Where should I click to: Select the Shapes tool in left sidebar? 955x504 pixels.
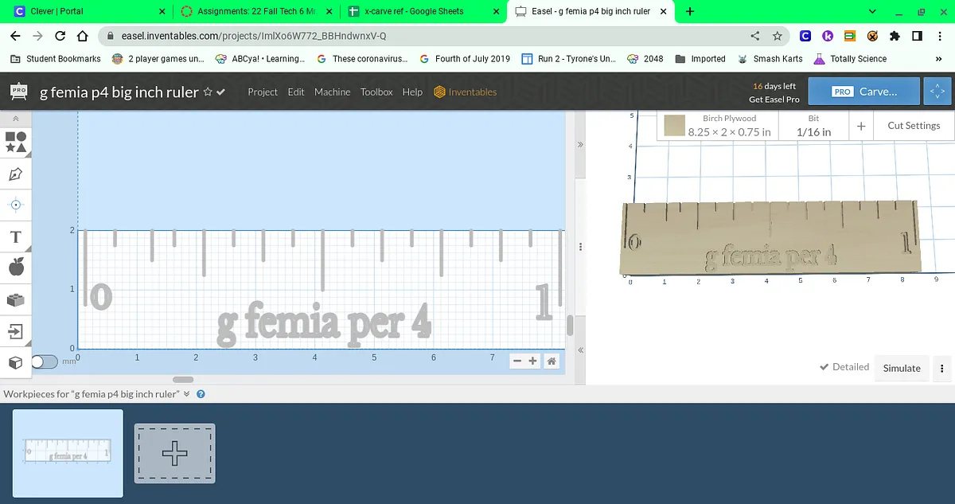pyautogui.click(x=16, y=142)
